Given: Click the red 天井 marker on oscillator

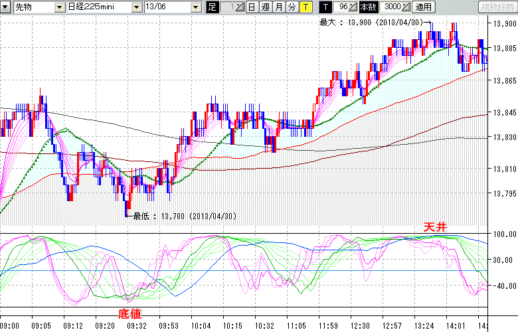Looking at the screenshot, I should [436, 228].
